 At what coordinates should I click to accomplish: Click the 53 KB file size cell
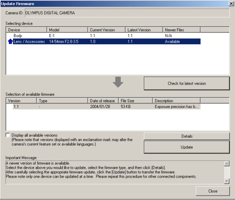click(x=126, y=106)
